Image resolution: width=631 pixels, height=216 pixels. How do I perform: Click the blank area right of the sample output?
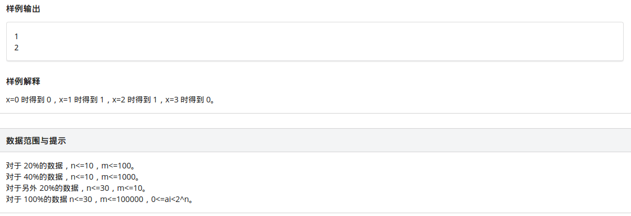click(362, 41)
